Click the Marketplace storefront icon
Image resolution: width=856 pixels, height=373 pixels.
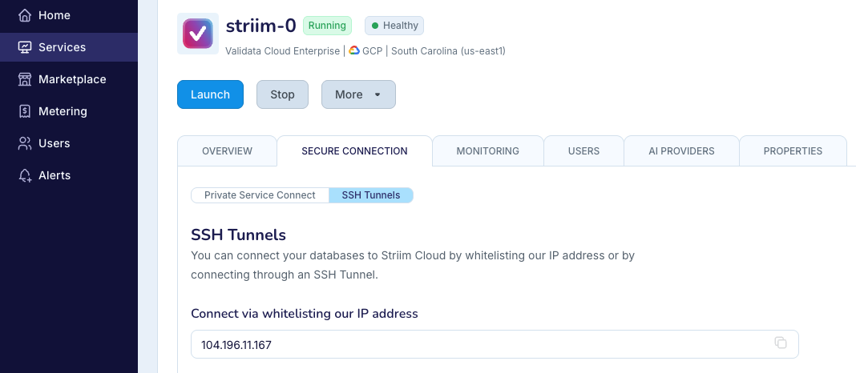25,79
